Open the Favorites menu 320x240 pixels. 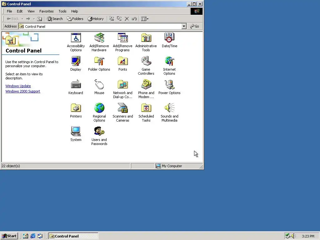point(46,11)
